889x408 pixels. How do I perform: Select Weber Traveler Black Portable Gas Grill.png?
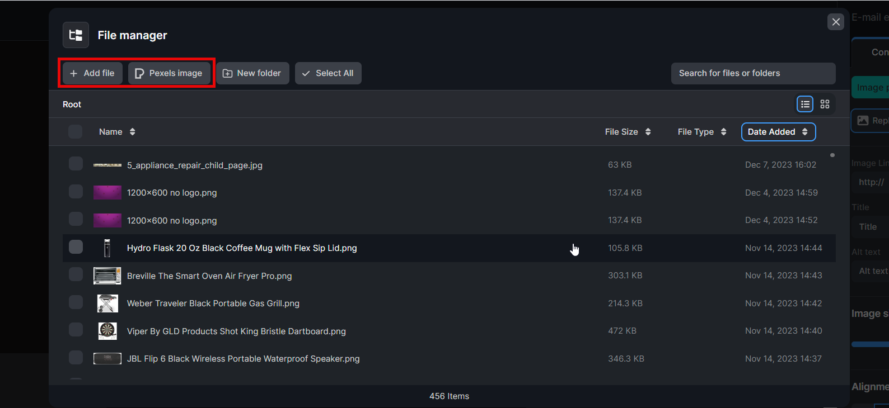pos(213,303)
